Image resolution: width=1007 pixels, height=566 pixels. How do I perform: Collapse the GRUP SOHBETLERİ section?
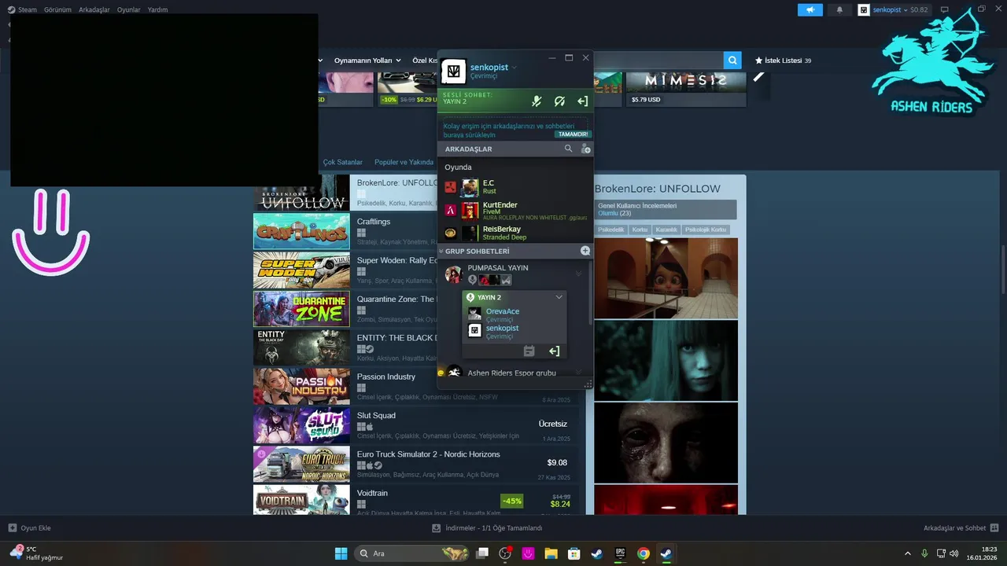441,251
